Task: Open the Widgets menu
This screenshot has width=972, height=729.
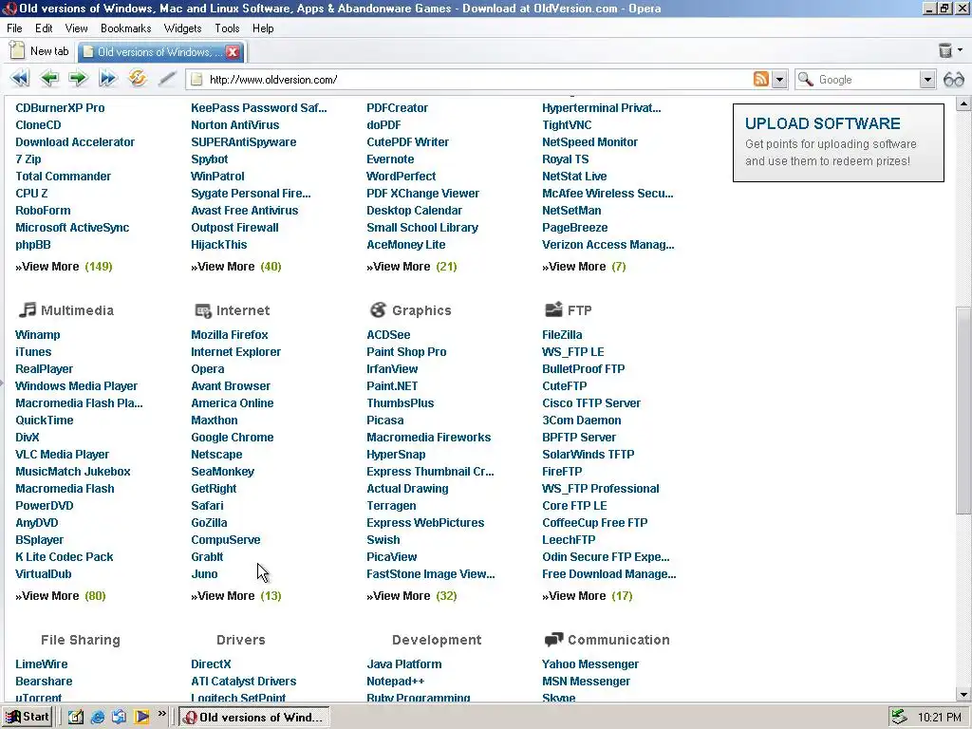Action: 182,28
